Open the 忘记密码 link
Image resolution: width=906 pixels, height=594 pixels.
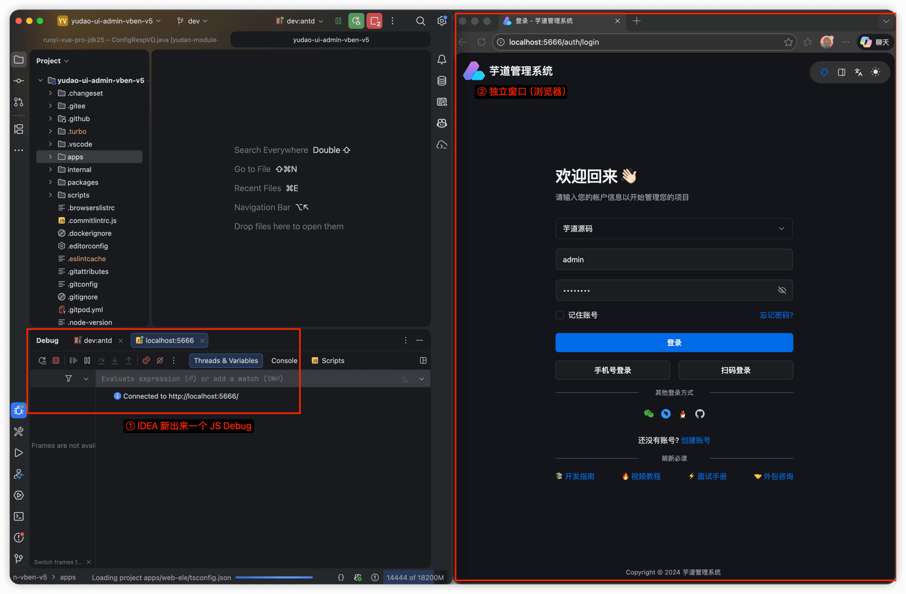pyautogui.click(x=776, y=315)
